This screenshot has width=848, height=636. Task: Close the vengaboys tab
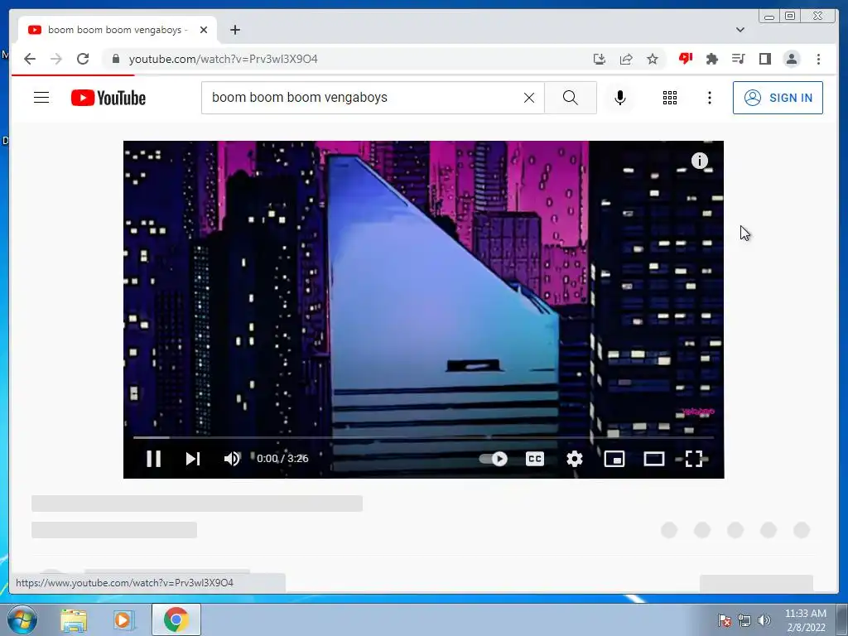[204, 30]
